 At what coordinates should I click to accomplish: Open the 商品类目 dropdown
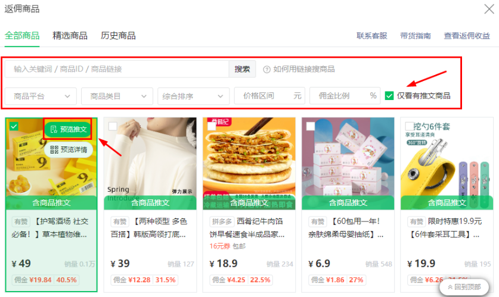pos(117,96)
